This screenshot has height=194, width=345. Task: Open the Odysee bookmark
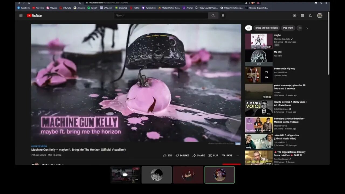[x=51, y=8]
